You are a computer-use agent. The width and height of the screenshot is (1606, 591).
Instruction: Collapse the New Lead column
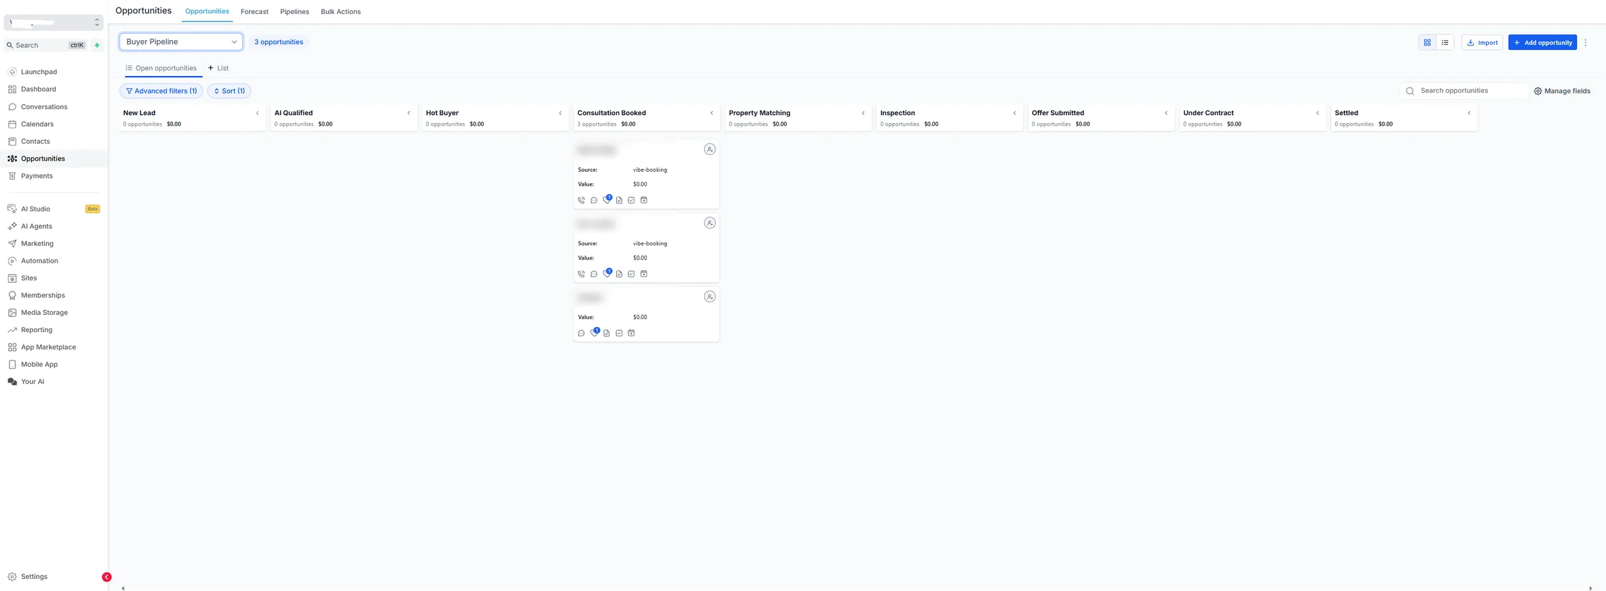click(x=257, y=113)
